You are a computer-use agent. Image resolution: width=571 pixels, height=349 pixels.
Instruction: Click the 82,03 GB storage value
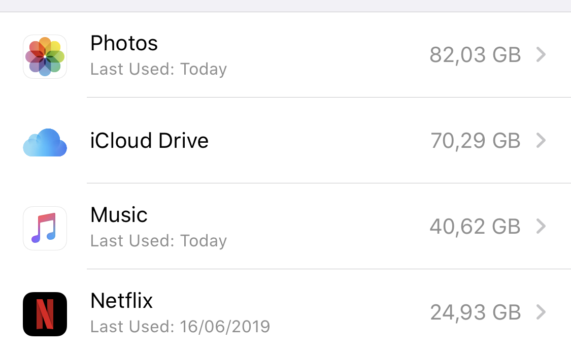[x=475, y=55]
